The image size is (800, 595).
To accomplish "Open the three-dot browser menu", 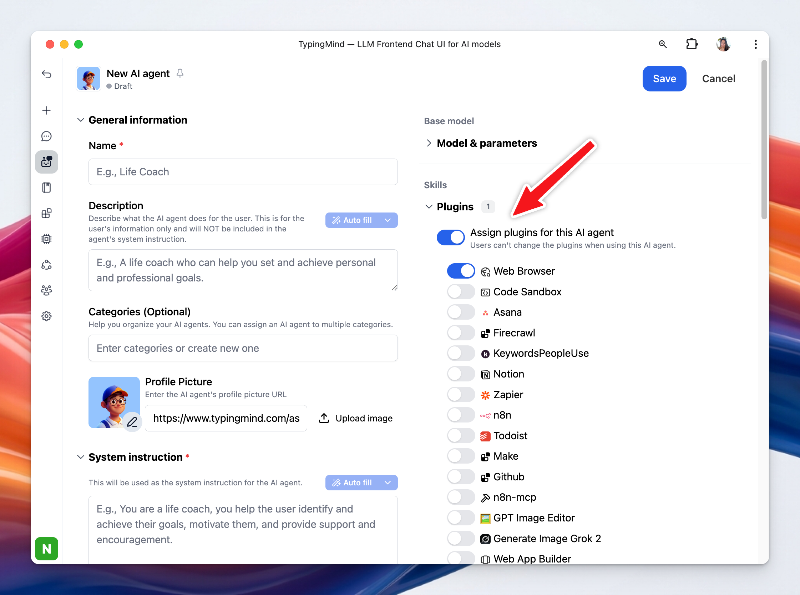I will (755, 44).
